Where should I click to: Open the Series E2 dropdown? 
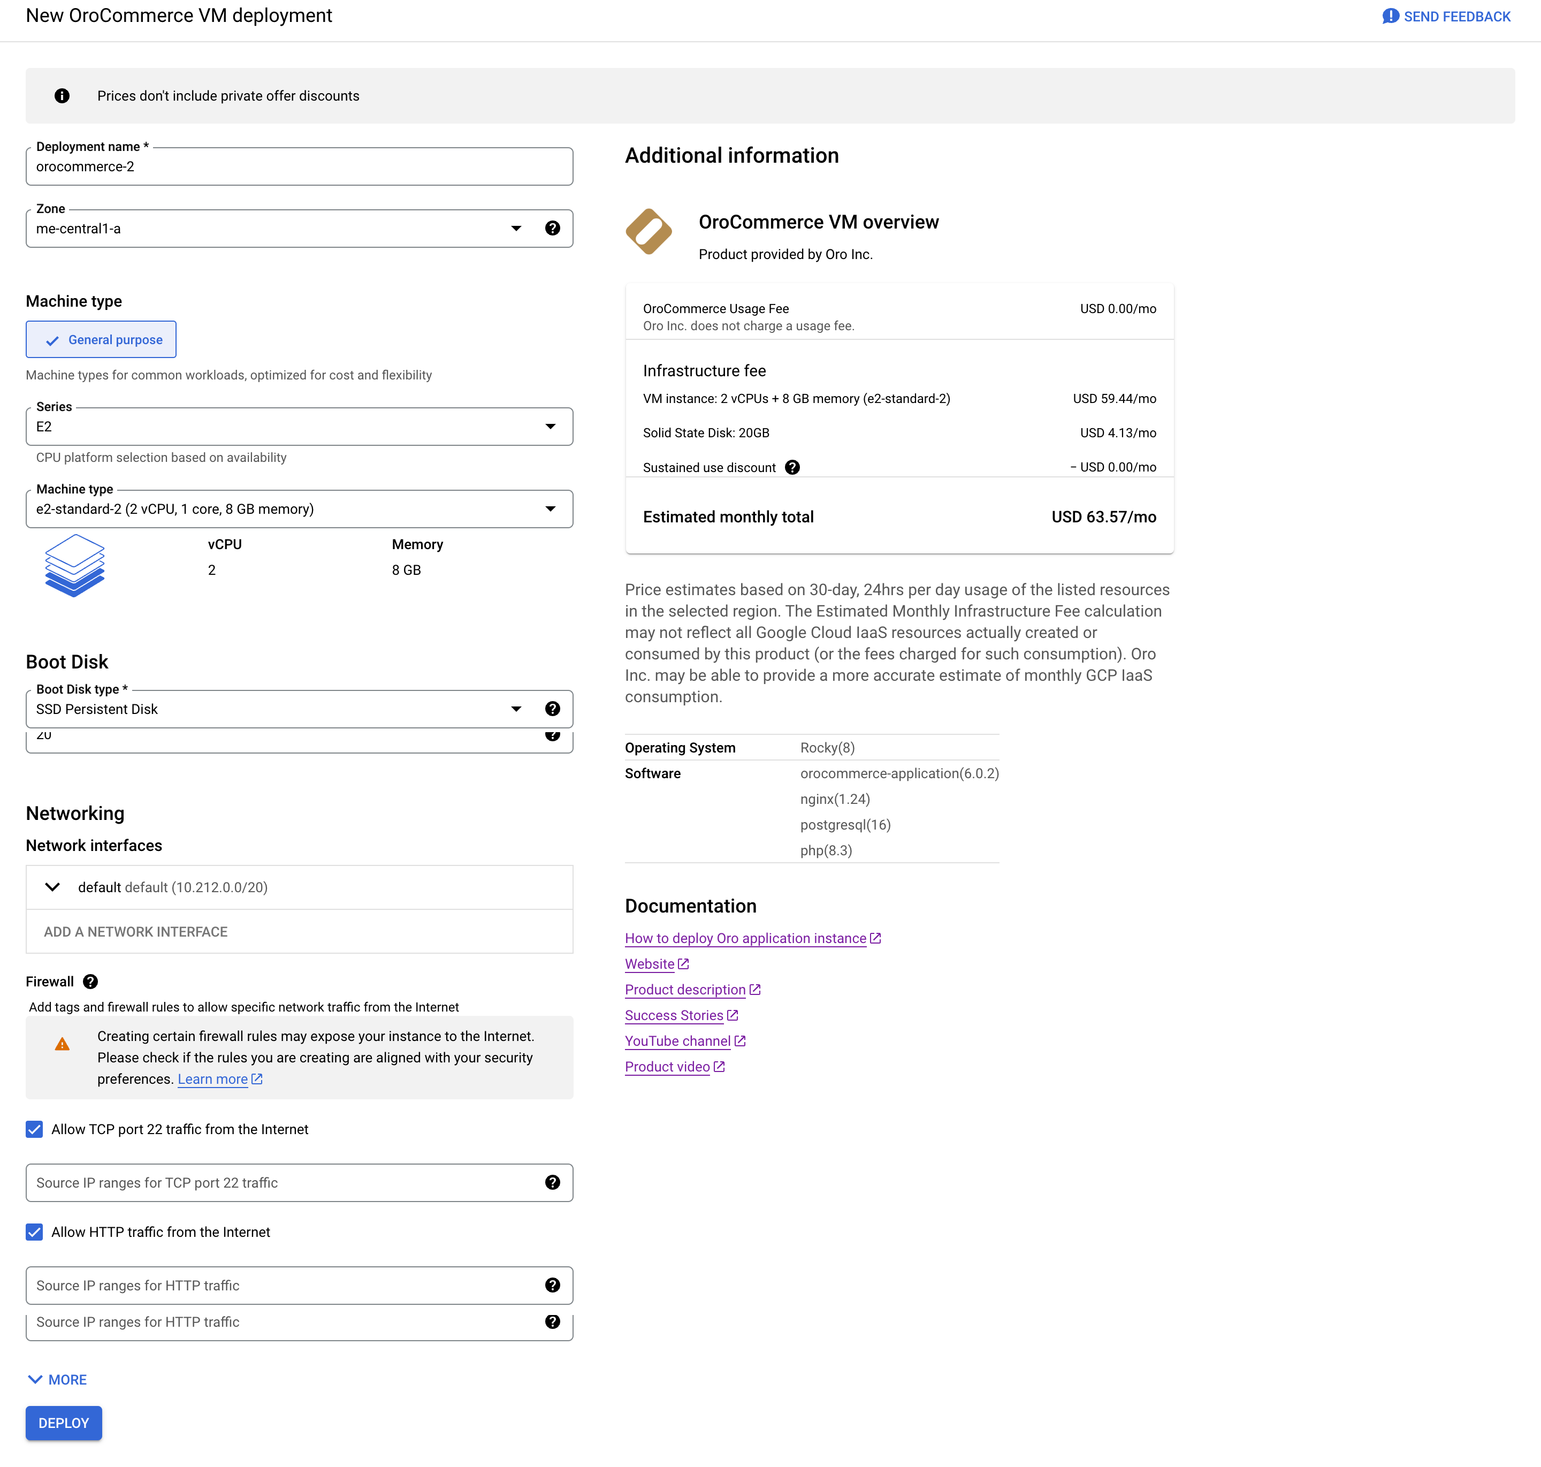[x=299, y=426]
